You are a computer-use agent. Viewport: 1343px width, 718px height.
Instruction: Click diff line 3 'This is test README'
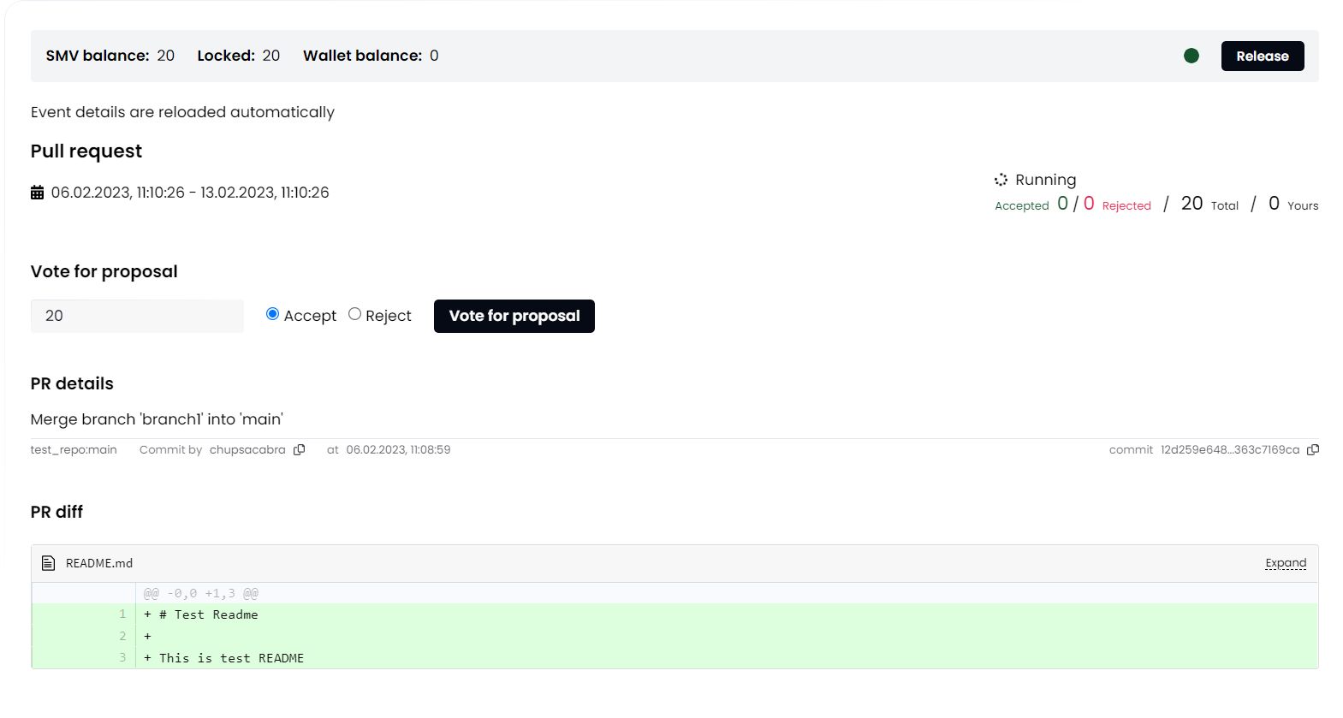click(231, 658)
